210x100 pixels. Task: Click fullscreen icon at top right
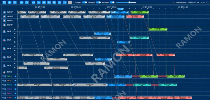point(207,3)
